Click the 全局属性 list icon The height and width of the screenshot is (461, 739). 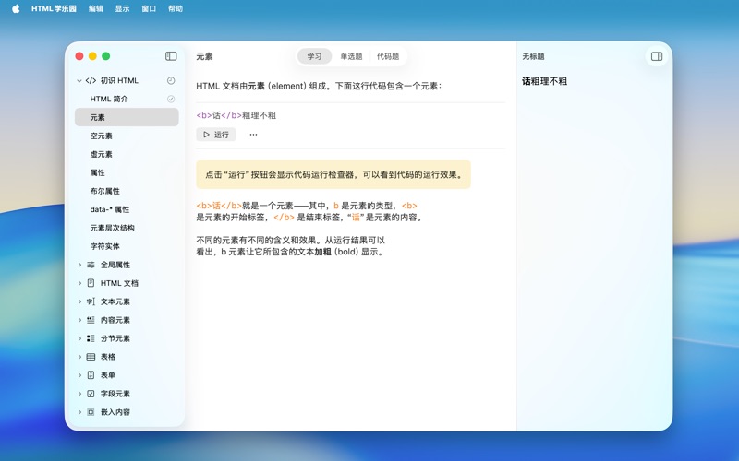[91, 265]
